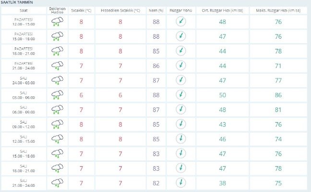Click the Ort. Rüzgar Hızı (km/sa) header
311x192 pixels.
[222, 10]
